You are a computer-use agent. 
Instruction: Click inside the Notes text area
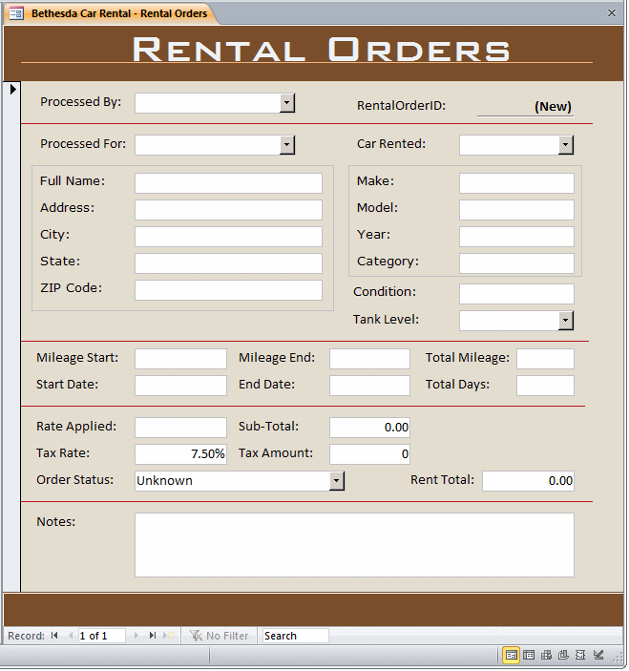coord(355,545)
